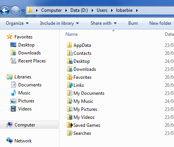This screenshot has height=147, width=174.
Task: Select the Favorites folder icon in the file list
Action: pos(70,77)
